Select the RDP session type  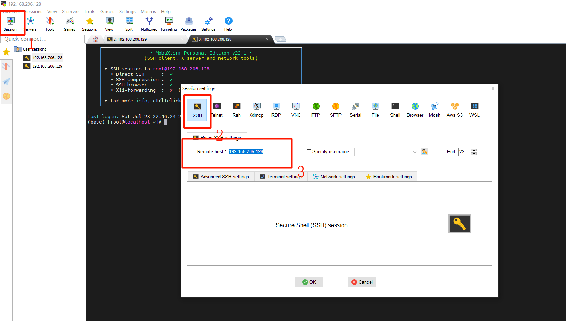click(276, 110)
